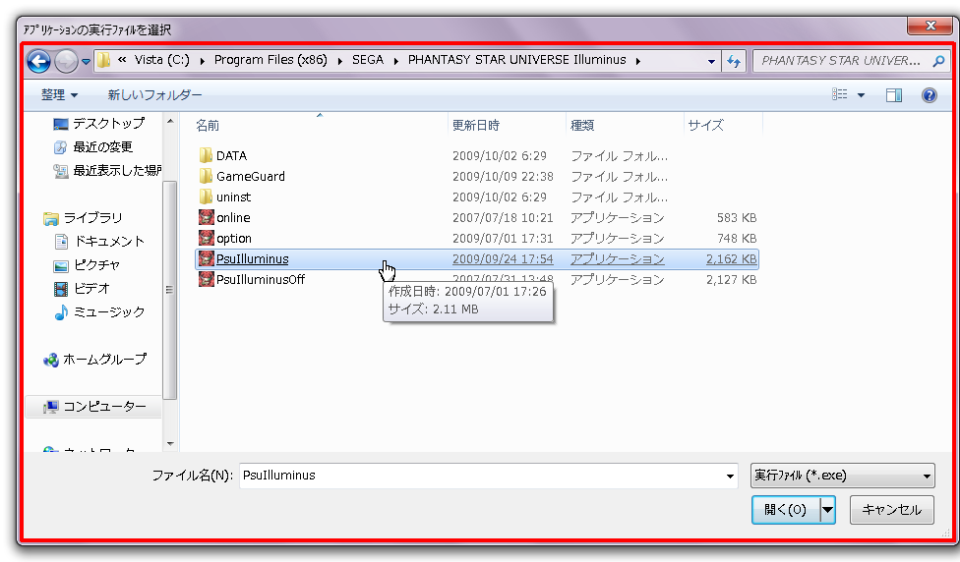Click the キャンセル button
The height and width of the screenshot is (562, 960).
click(891, 509)
